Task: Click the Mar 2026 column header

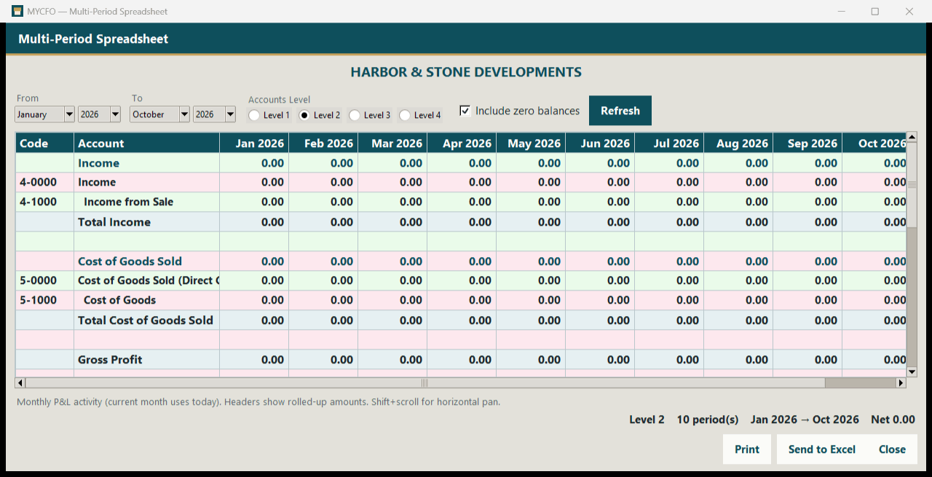Action: [x=392, y=143]
